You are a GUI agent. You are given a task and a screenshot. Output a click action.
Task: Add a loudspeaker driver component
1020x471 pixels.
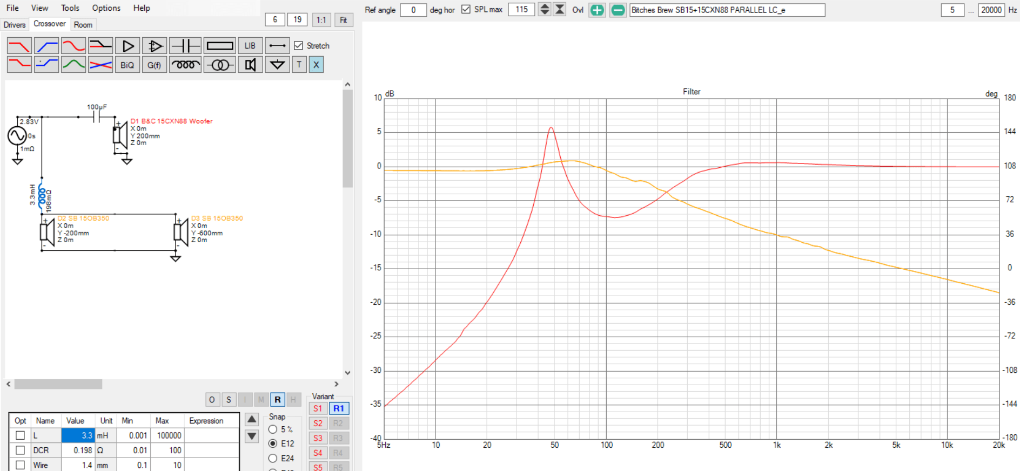(250, 65)
